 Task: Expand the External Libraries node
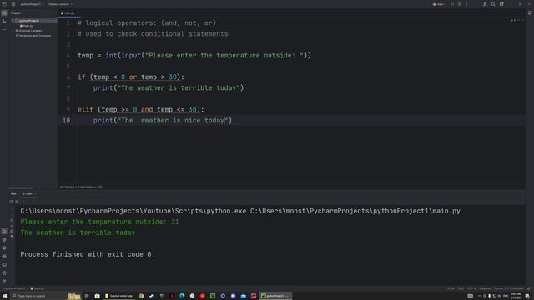coord(13,31)
